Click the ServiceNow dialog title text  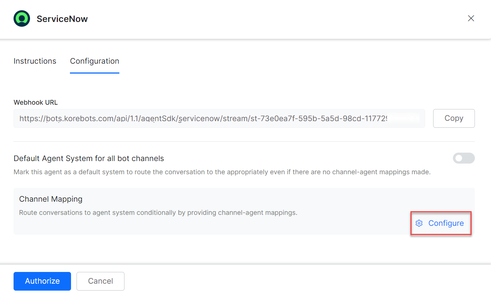coord(62,19)
